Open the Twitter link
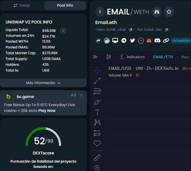The image size is (191, 171). [133, 41]
